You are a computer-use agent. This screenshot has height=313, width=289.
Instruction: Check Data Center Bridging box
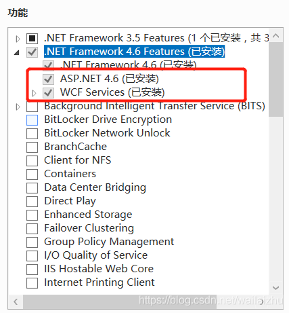32,187
